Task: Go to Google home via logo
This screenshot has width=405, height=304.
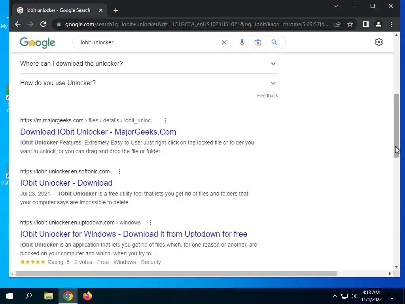Action: tap(38, 43)
